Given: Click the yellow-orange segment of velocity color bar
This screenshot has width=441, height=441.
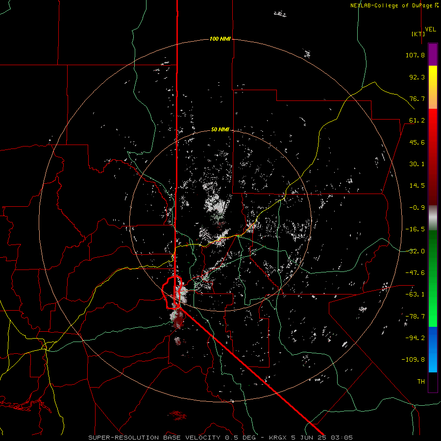Looking at the screenshot, I should [x=433, y=87].
